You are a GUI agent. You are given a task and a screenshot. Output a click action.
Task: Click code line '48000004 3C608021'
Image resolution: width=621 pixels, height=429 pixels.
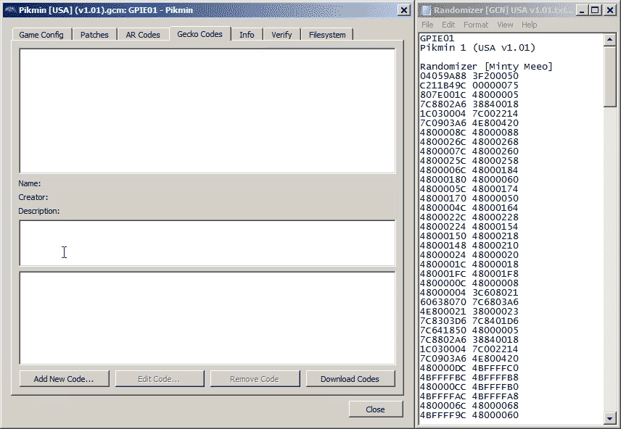pos(469,293)
